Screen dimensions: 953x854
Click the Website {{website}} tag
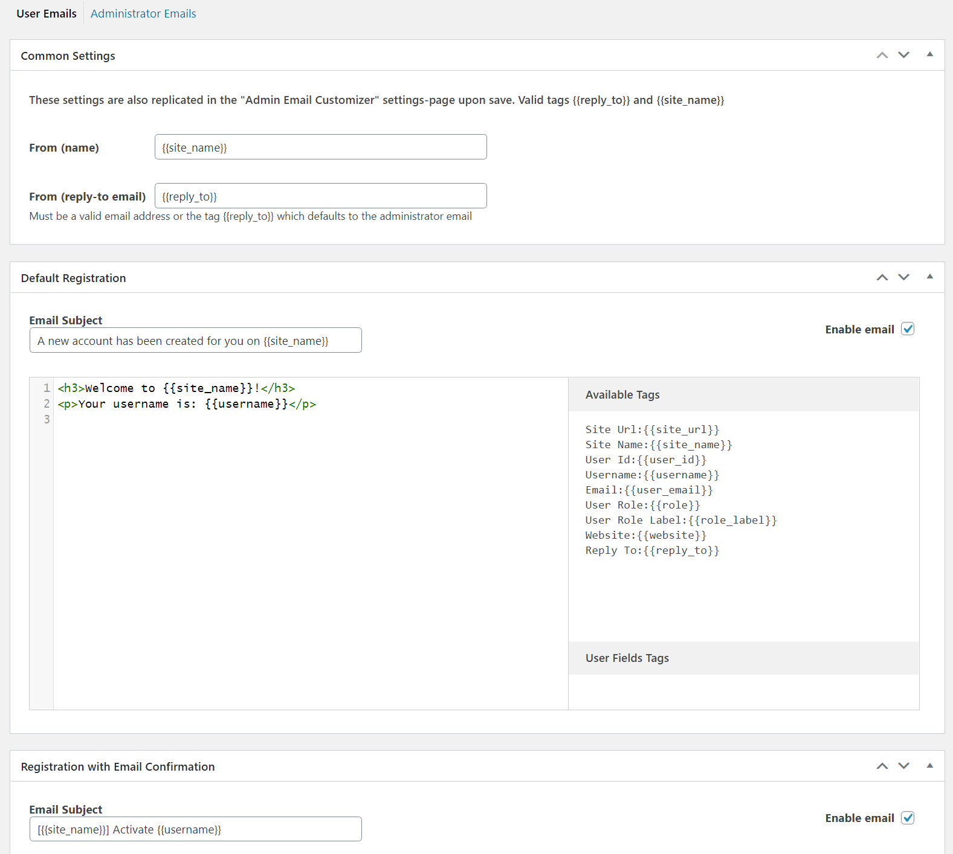[645, 535]
